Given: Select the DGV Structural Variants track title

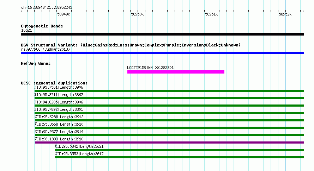Looking at the screenshot, I should click(131, 45).
